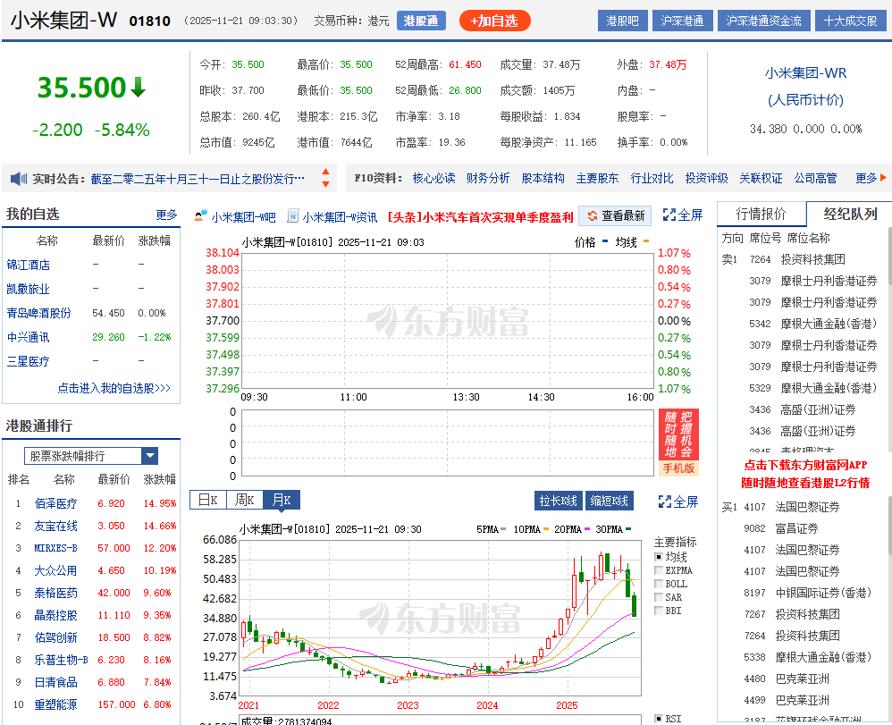
Task: Switch to the 月K tab
Action: click(282, 501)
